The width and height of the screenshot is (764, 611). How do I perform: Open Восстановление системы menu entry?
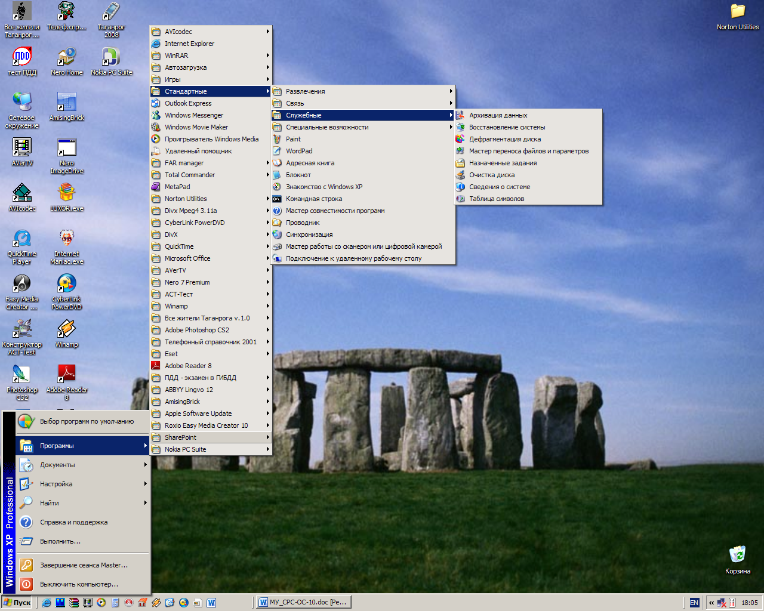528,127
